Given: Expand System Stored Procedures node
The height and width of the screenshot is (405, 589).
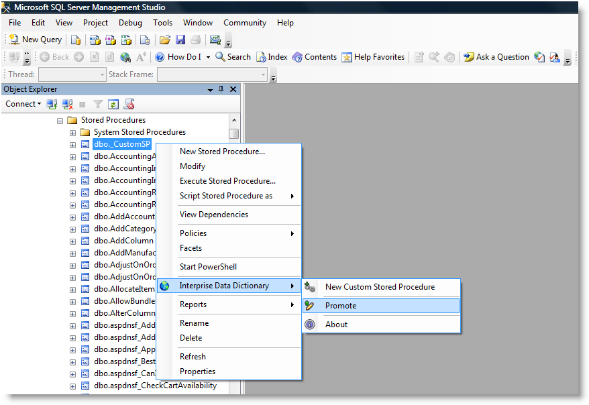Looking at the screenshot, I should pyautogui.click(x=72, y=133).
